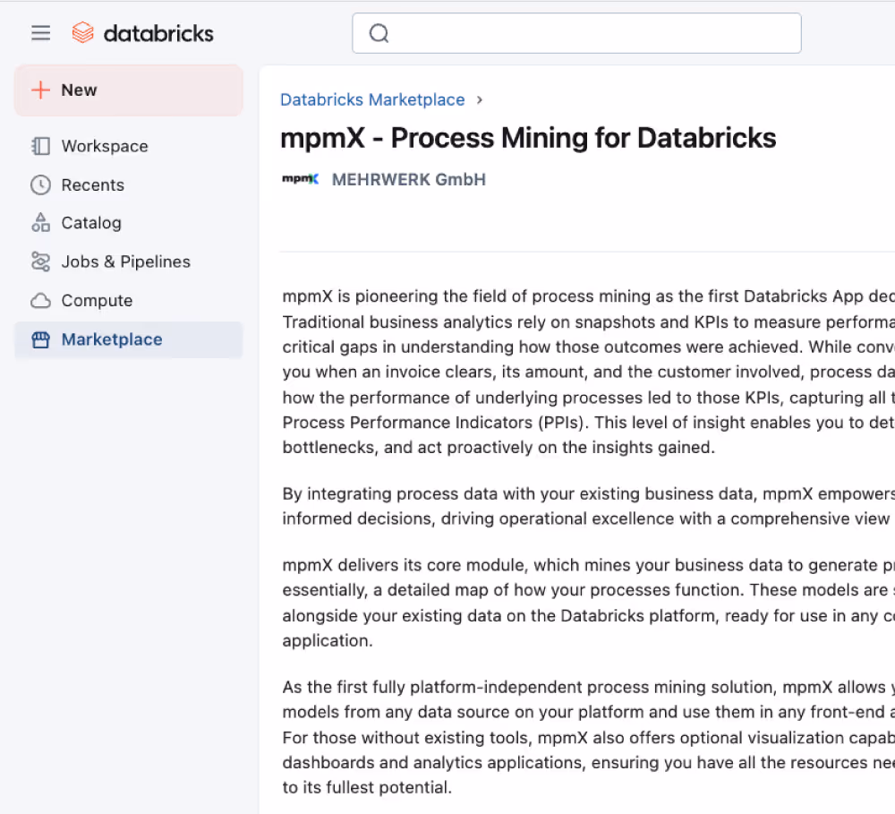Select Marketplace in the sidebar
Screen dimensions: 895x814
click(x=128, y=339)
